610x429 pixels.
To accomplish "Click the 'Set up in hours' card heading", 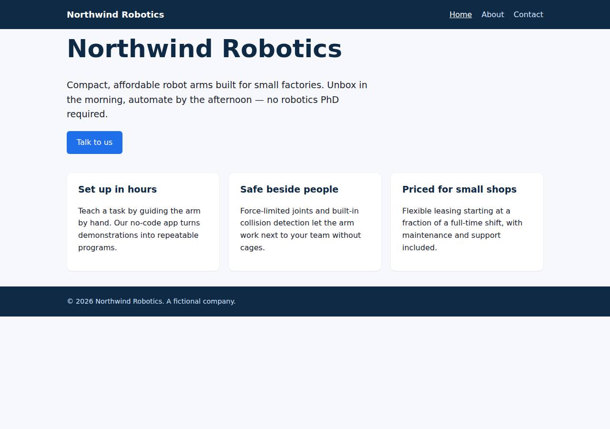I will [117, 189].
